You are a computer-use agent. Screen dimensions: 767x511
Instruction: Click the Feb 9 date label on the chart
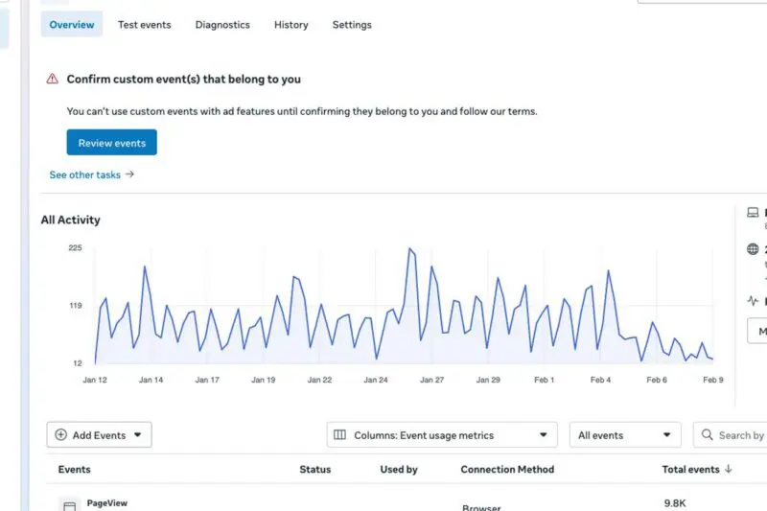point(712,380)
